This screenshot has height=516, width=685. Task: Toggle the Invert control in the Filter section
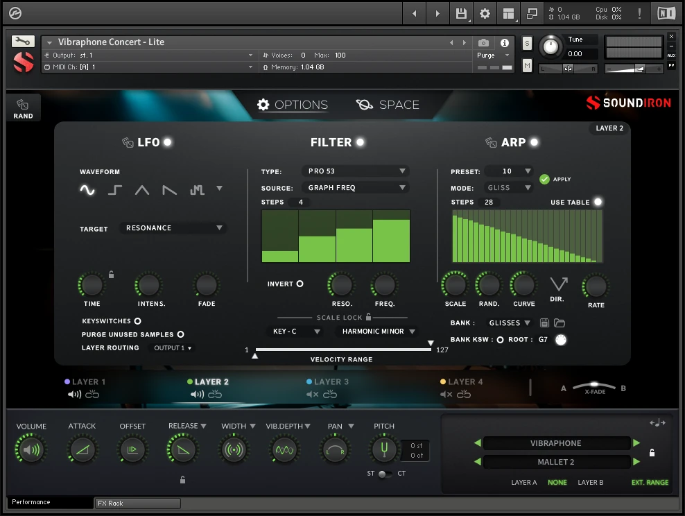(299, 283)
